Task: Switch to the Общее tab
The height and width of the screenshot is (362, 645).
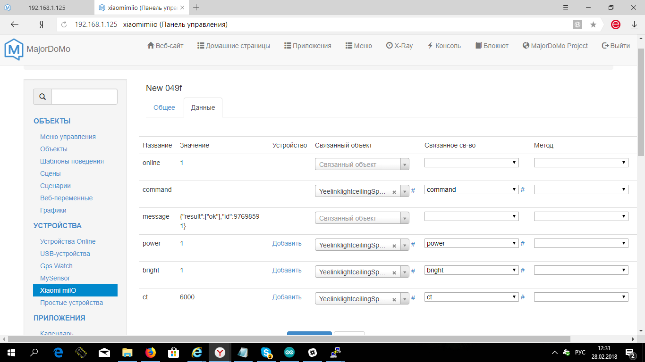Action: click(x=164, y=107)
